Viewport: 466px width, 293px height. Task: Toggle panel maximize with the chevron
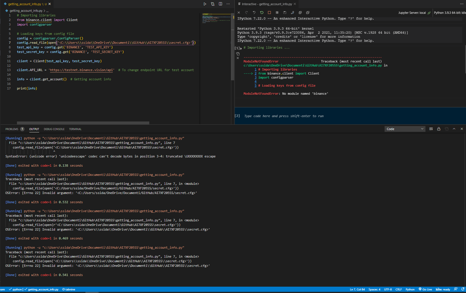(x=454, y=129)
